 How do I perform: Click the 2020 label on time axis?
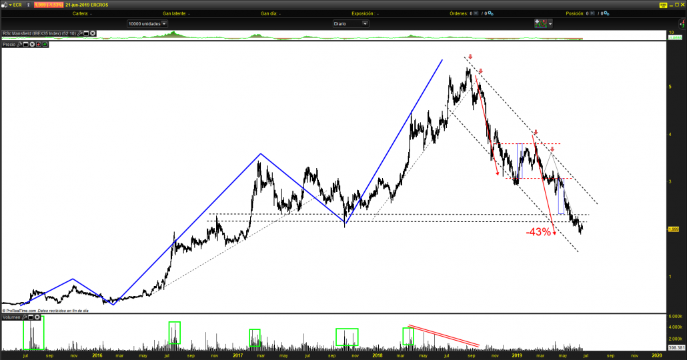[657, 355]
